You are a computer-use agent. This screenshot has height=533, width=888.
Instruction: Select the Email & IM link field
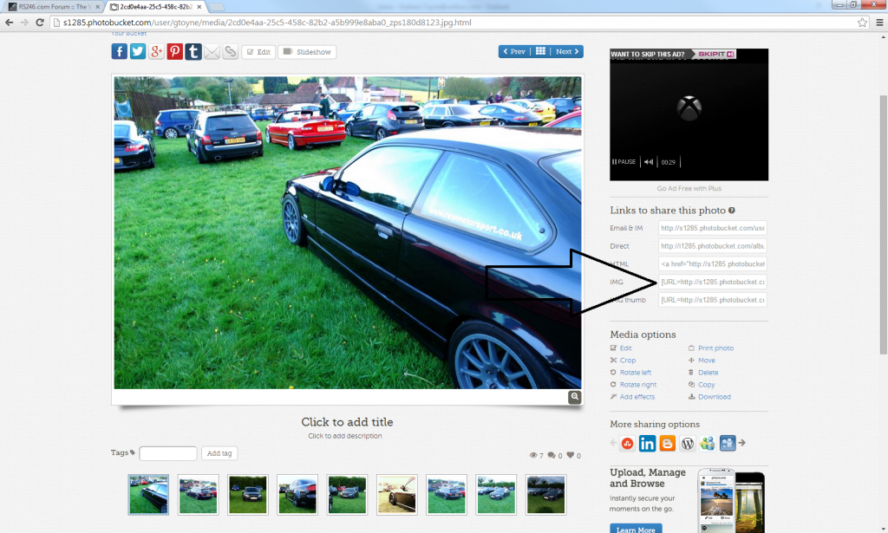point(713,228)
